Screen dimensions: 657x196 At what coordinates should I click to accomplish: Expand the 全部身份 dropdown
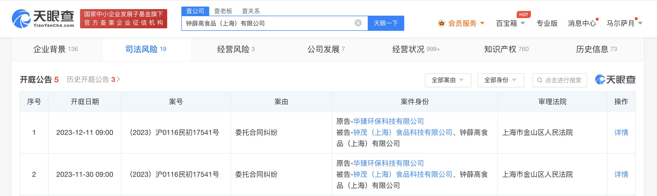500,80
